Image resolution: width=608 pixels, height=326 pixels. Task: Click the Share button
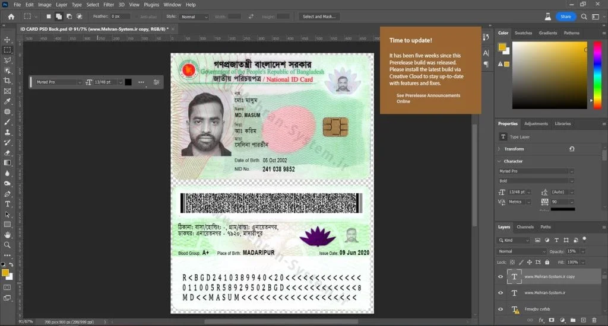point(566,17)
